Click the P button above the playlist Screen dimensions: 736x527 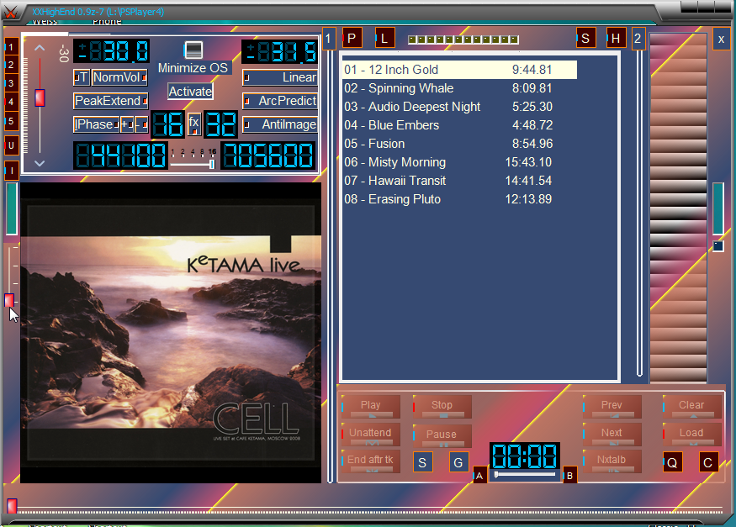[352, 38]
